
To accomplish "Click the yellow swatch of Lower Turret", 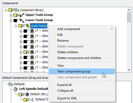I will click(x=20, y=26).
